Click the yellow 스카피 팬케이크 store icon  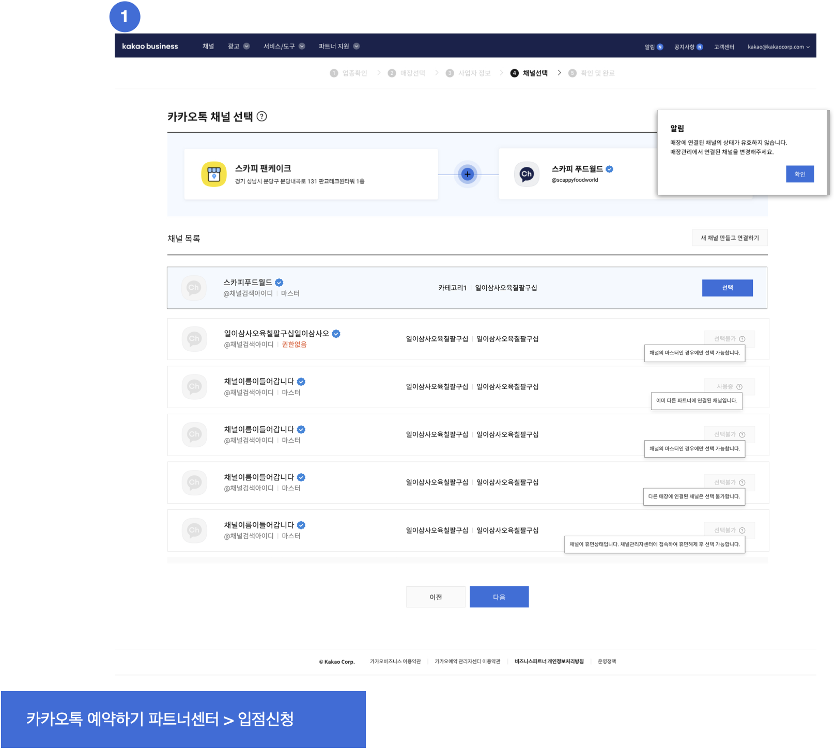[213, 174]
